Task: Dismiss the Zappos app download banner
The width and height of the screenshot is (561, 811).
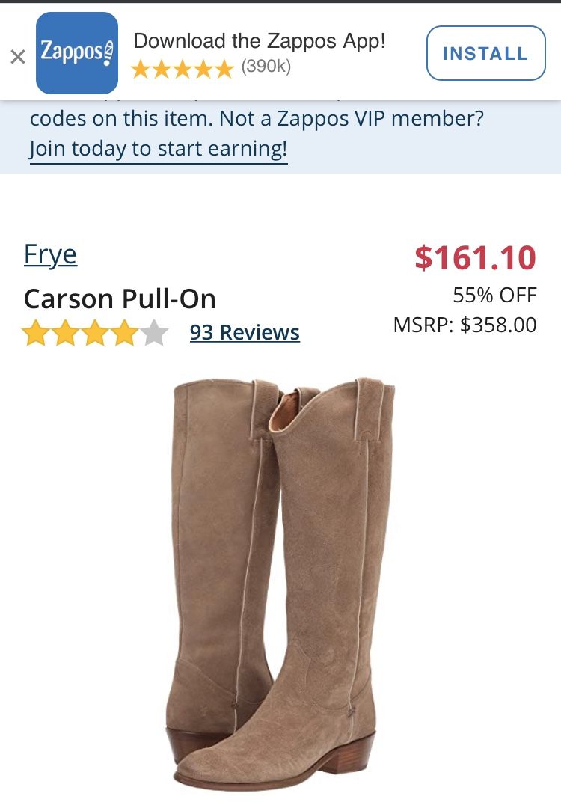Action: (18, 56)
